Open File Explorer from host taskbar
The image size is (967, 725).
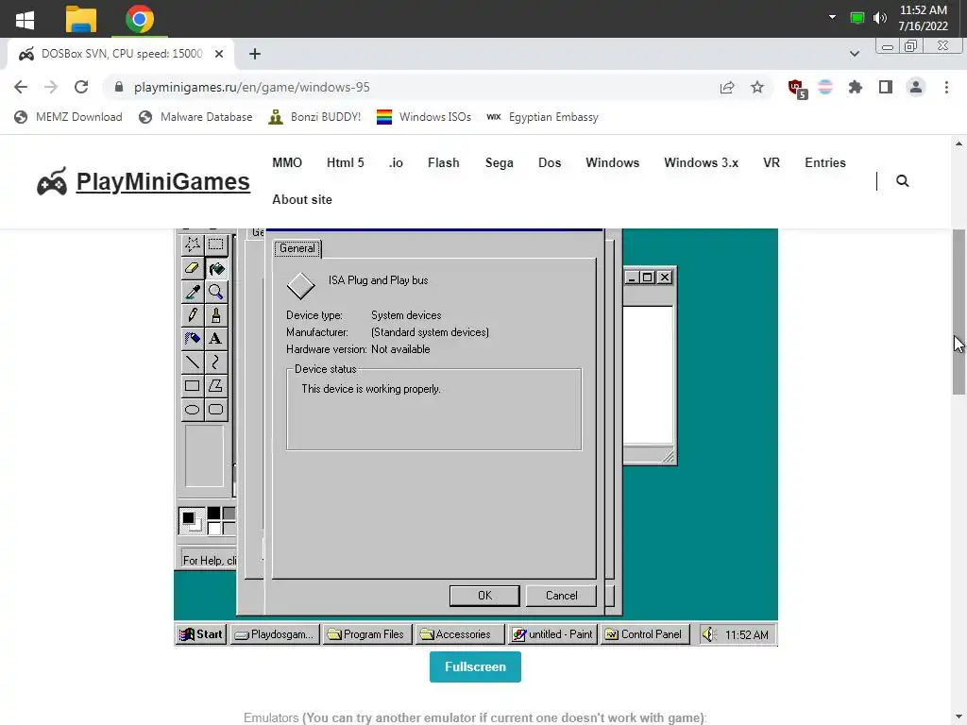click(x=81, y=19)
